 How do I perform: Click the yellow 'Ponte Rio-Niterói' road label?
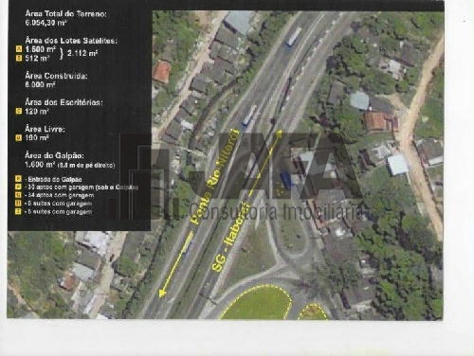coord(214,177)
